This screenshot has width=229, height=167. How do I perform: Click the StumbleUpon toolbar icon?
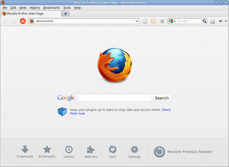(x=23, y=21)
